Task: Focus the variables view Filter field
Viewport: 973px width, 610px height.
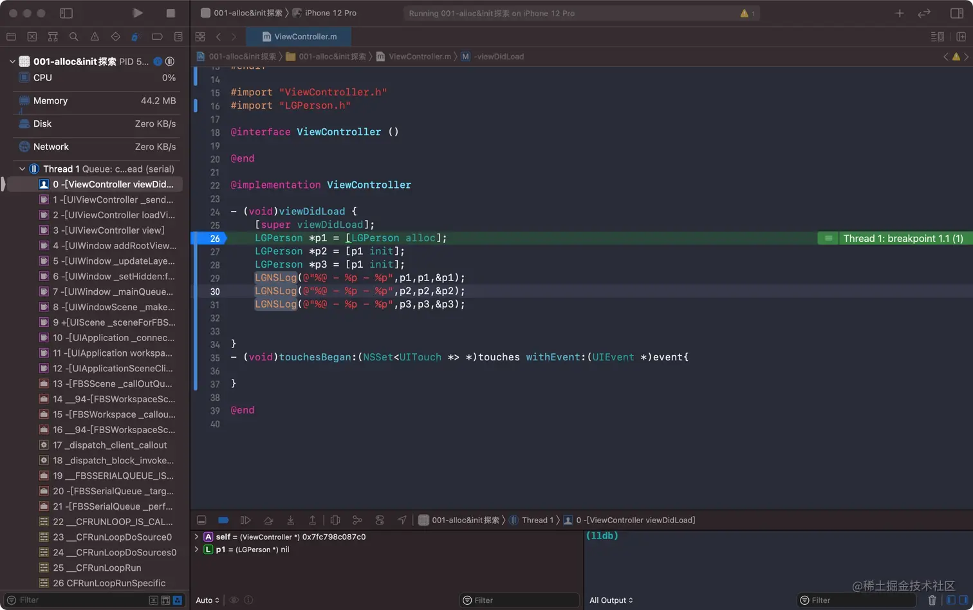Action: [519, 600]
